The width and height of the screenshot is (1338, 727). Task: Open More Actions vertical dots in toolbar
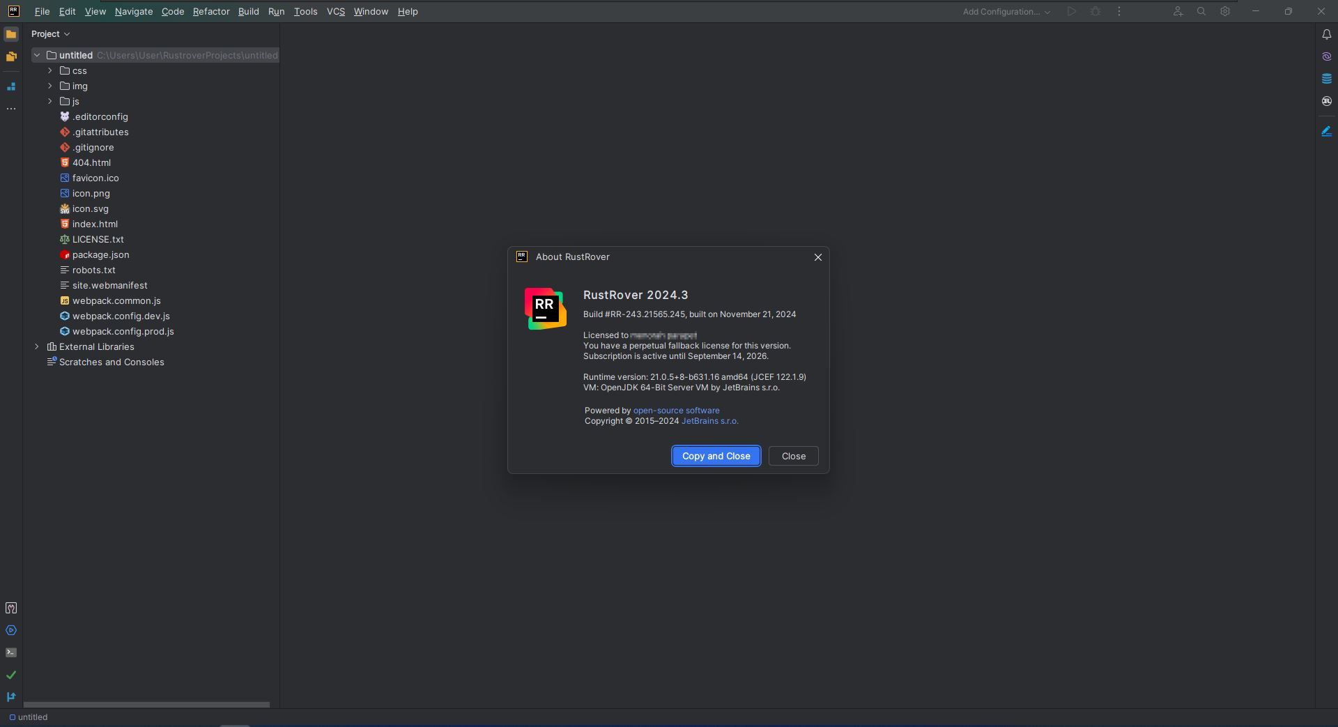[x=1119, y=11]
